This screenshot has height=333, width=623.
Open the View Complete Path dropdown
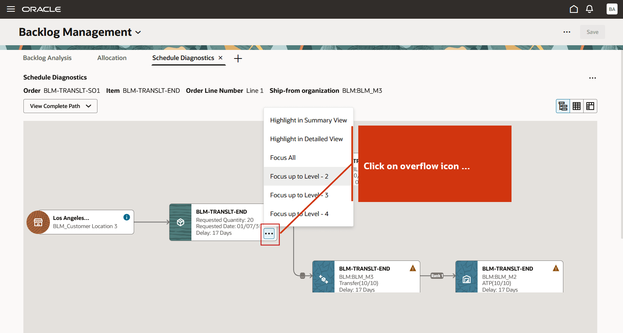point(60,106)
